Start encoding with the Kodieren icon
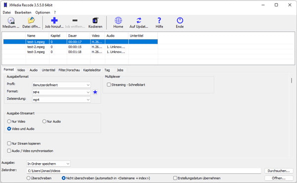 tap(95, 20)
